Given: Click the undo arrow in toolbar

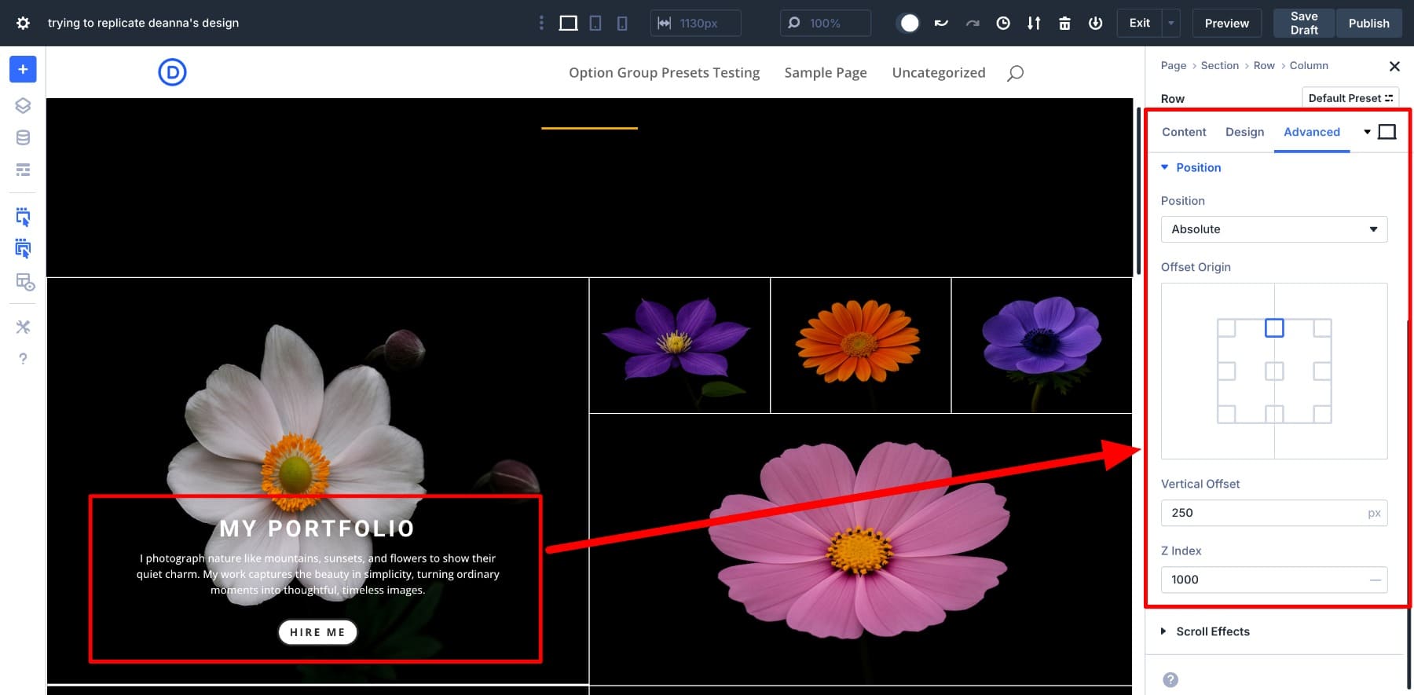Looking at the screenshot, I should point(941,23).
